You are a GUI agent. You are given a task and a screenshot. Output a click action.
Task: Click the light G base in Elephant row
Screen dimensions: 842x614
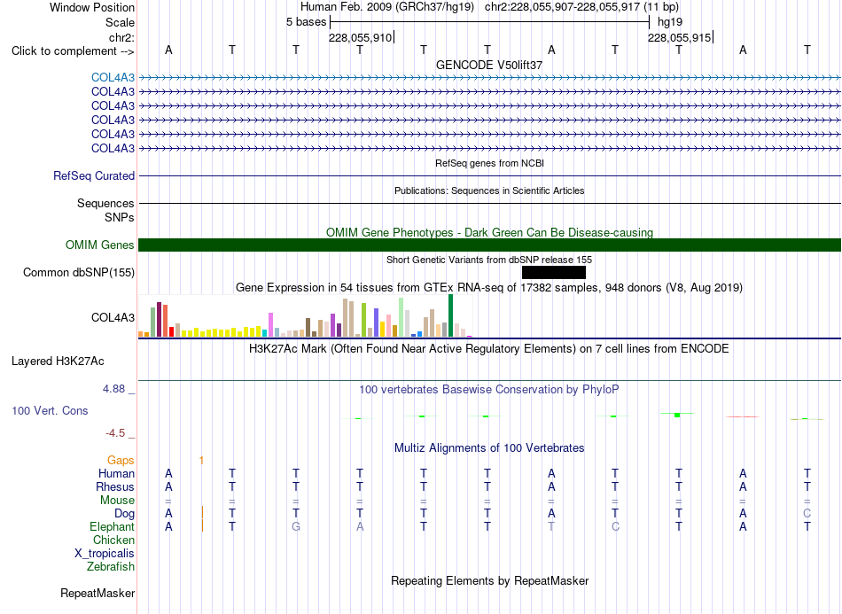click(x=296, y=526)
